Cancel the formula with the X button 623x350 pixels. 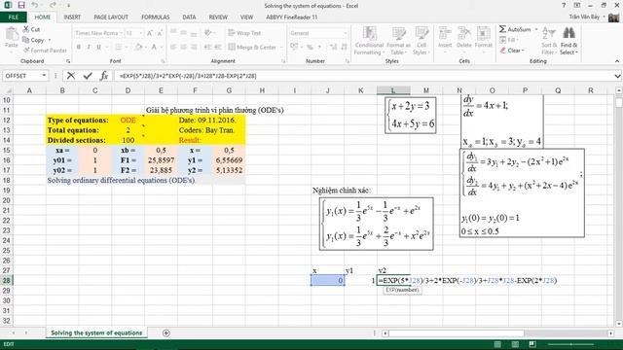click(71, 76)
